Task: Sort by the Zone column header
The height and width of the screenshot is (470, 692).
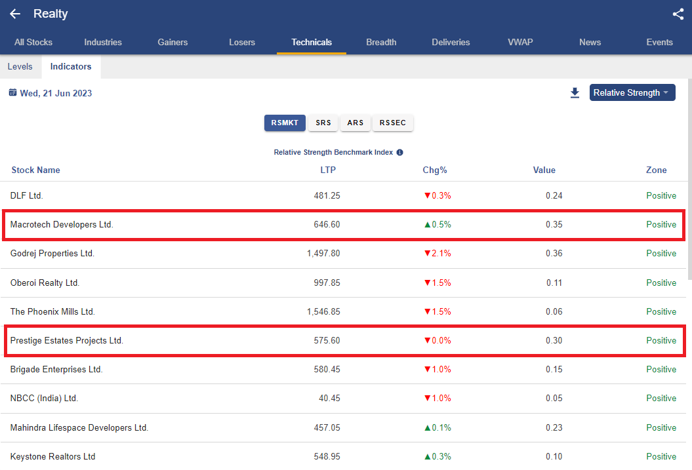Action: tap(657, 170)
